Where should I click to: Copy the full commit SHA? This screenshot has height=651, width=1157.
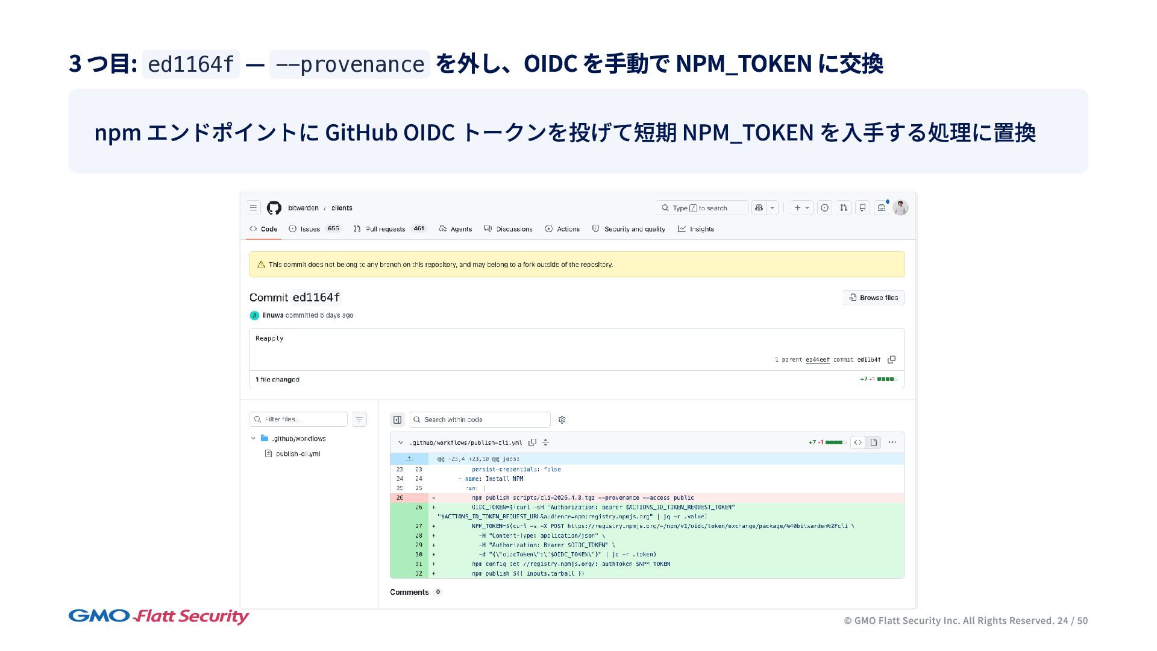[892, 360]
